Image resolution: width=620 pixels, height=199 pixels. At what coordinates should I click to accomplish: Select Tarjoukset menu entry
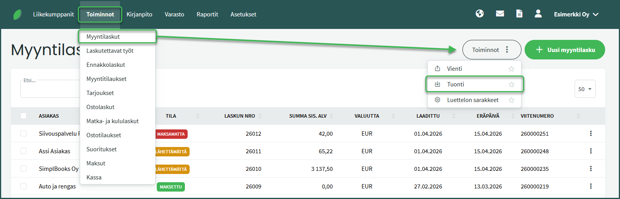[x=117, y=93]
